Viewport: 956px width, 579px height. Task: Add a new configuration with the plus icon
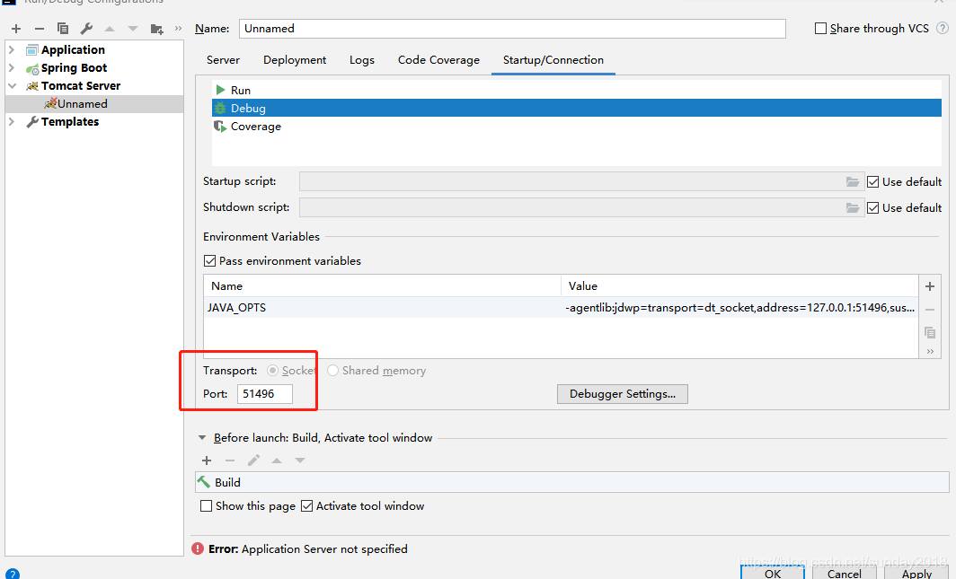(x=16, y=29)
